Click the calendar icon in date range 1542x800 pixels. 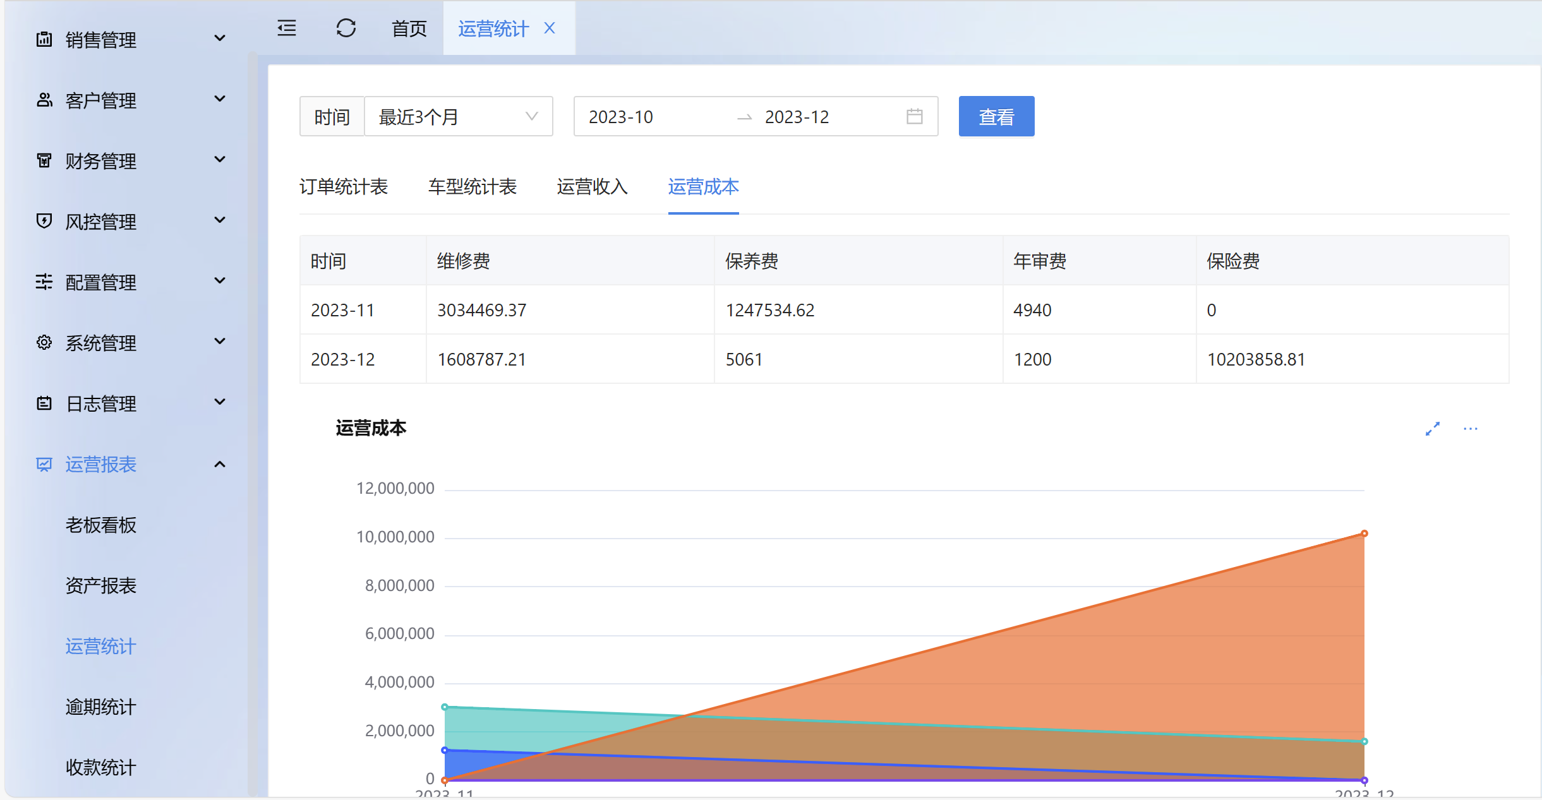point(914,116)
